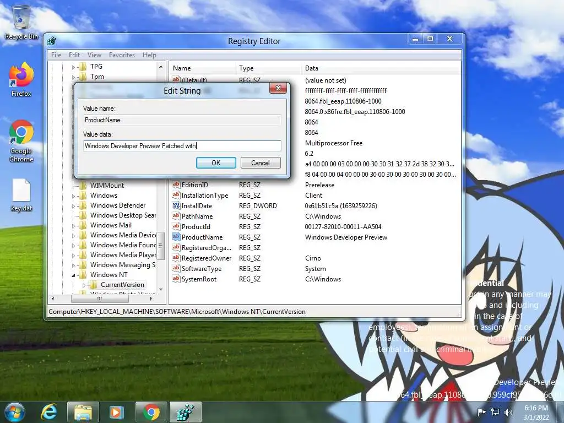Sort values by the Name column

tap(202, 68)
